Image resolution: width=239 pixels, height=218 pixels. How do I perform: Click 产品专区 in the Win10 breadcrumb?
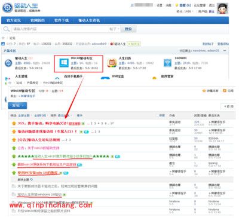pyautogui.click(x=32, y=82)
